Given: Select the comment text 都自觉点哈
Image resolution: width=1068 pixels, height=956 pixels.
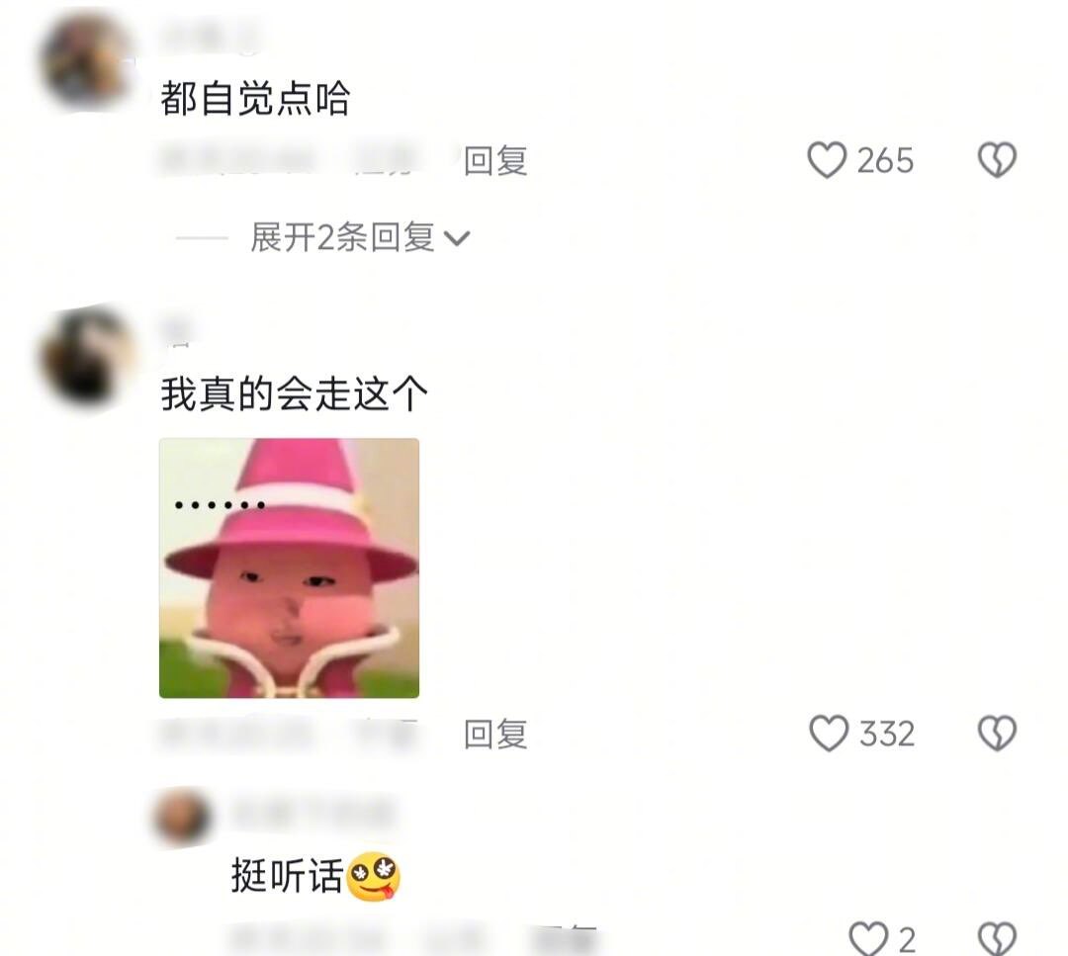Looking at the screenshot, I should (255, 98).
